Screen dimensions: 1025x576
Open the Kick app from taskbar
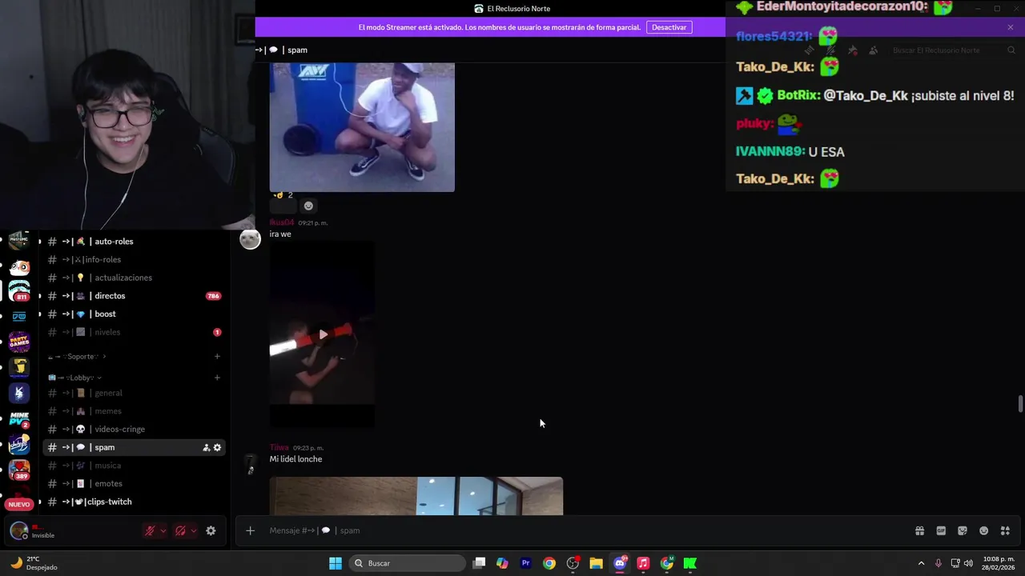pos(689,563)
